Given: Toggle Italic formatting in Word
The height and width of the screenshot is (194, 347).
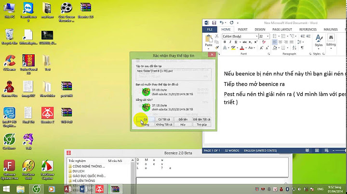Looking at the screenshot, I should point(230,42).
